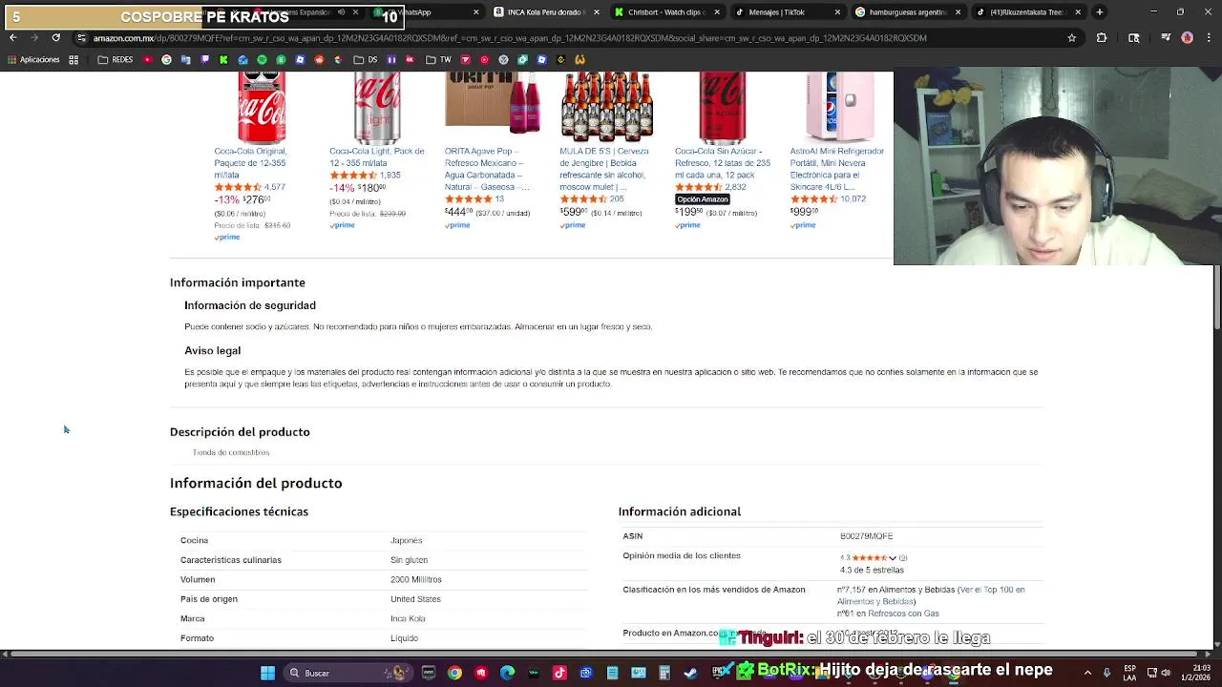The image size is (1222, 687).
Task: Close the Mensajes TikTok tab
Action: [838, 12]
